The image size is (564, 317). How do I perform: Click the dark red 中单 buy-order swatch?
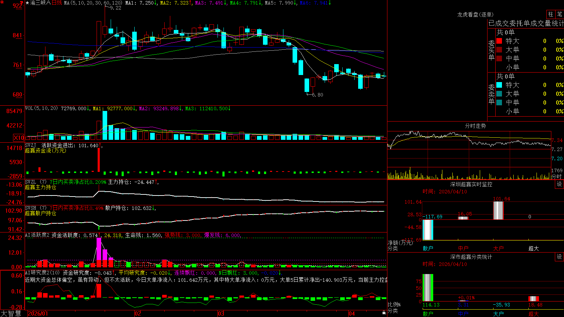click(499, 58)
